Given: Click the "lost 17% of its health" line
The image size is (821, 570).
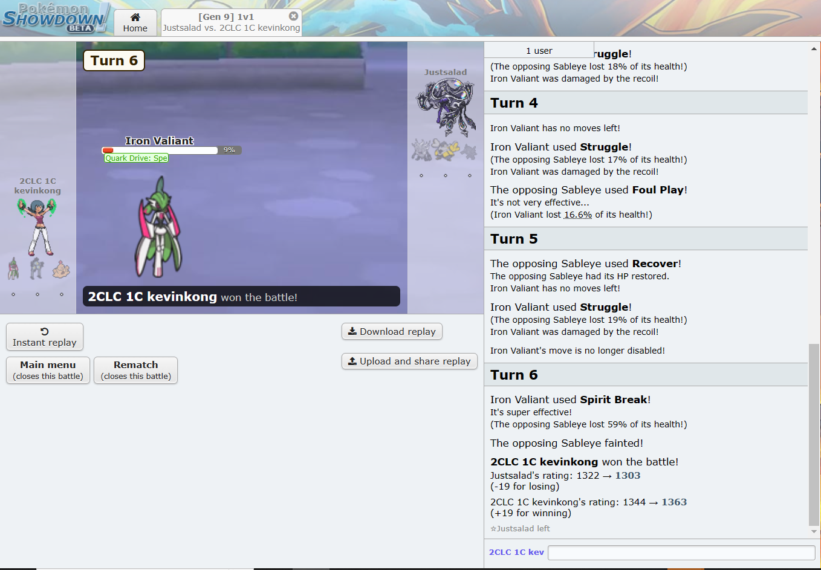Looking at the screenshot, I should click(588, 160).
